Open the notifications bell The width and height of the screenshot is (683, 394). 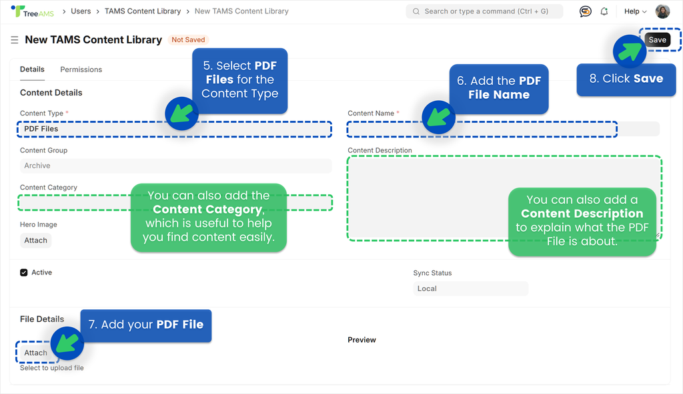coord(604,11)
